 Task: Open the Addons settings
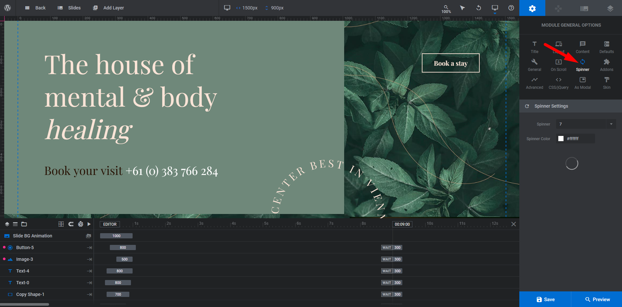(x=607, y=65)
